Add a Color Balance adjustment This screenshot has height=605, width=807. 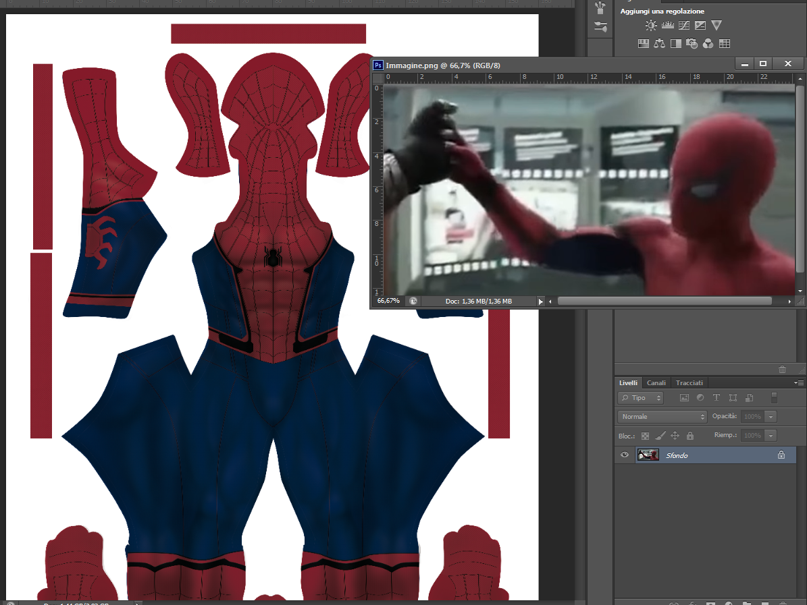[659, 44]
